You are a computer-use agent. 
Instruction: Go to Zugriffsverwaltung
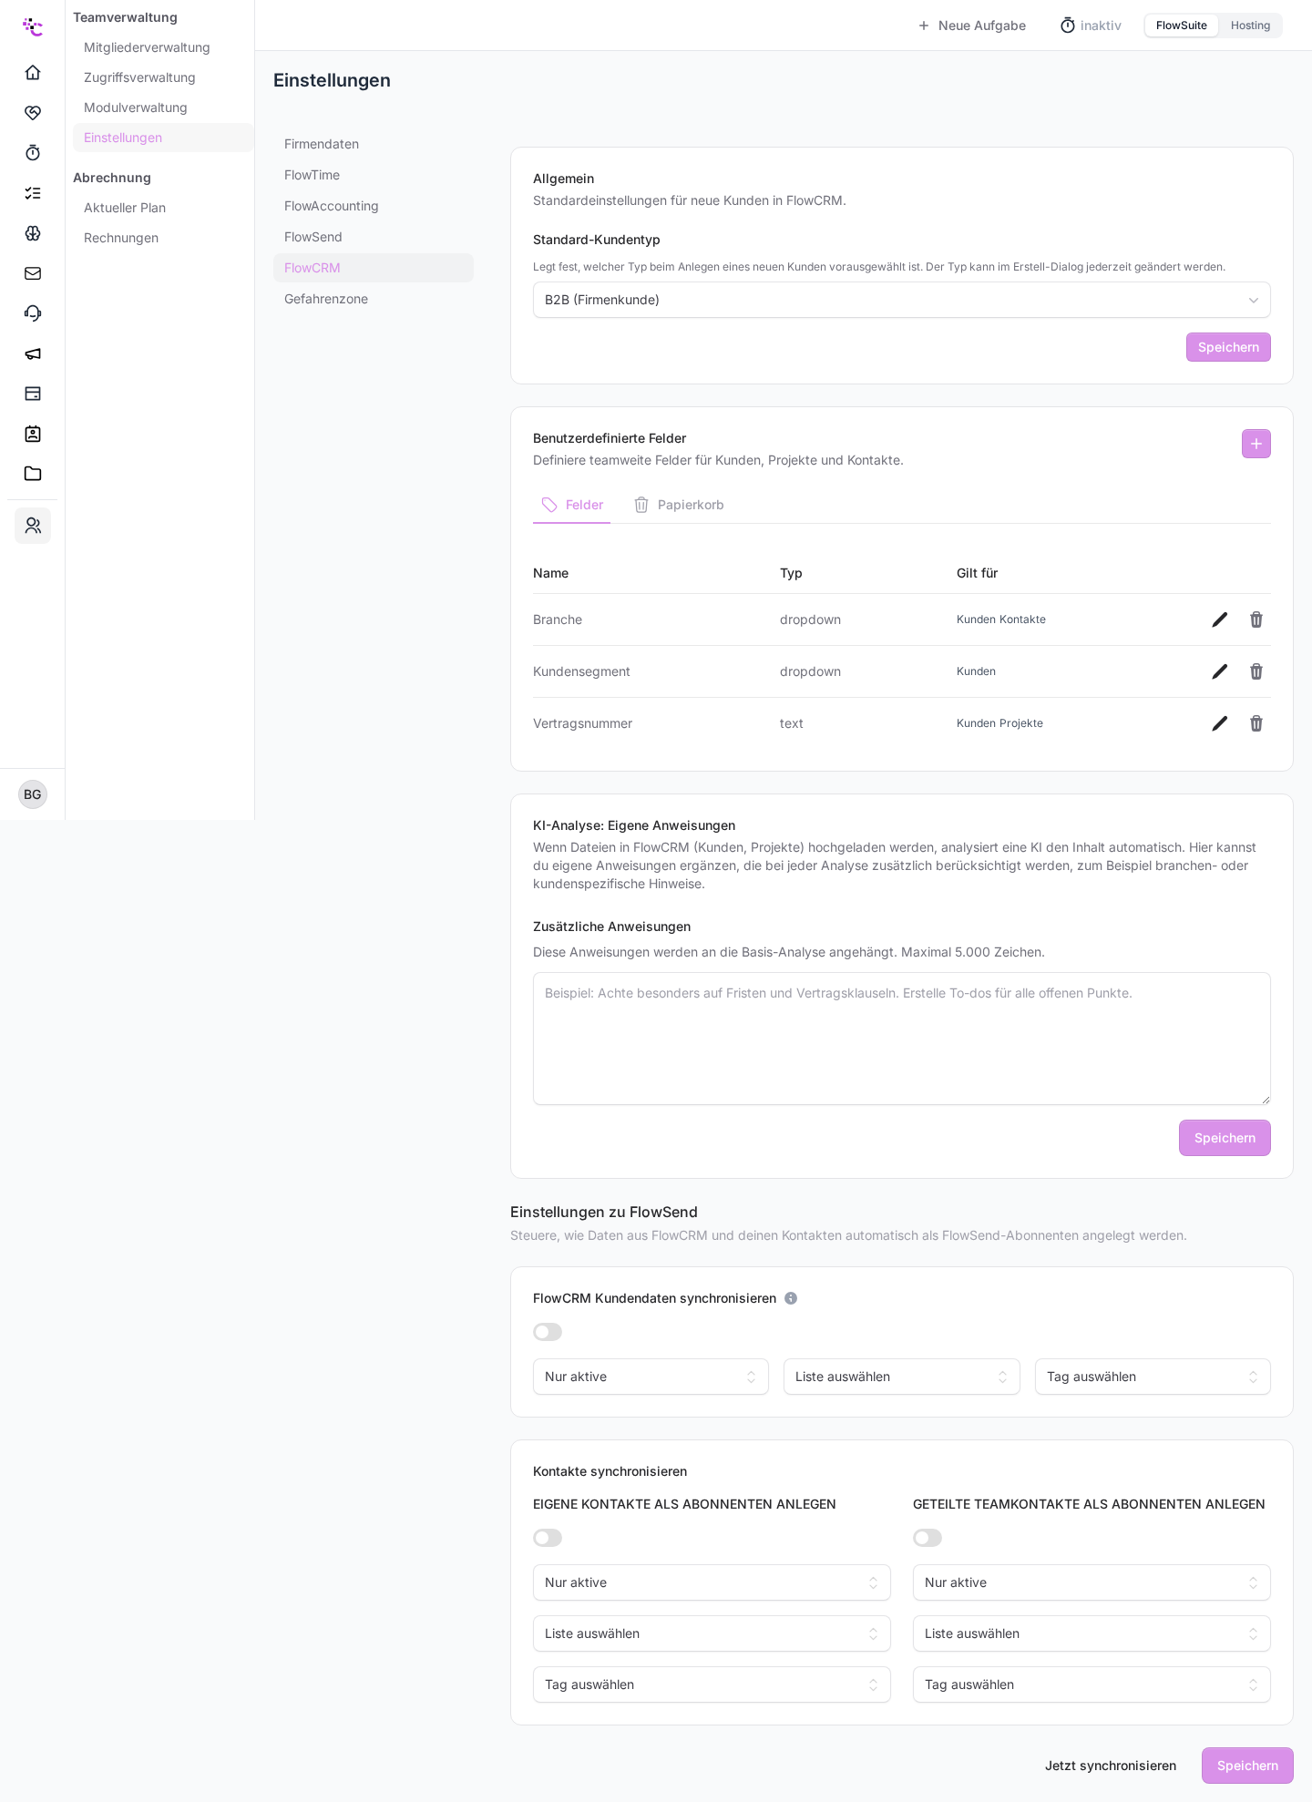pos(163,77)
